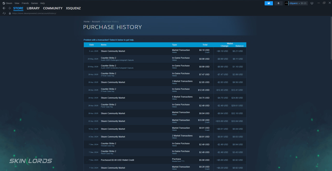
Task: Click the xSquenz profile avatar
Action: click(286, 3)
